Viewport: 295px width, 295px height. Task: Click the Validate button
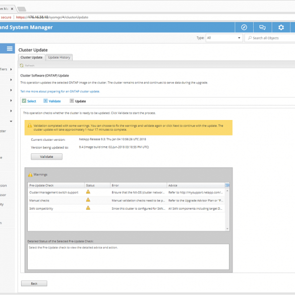click(x=46, y=156)
